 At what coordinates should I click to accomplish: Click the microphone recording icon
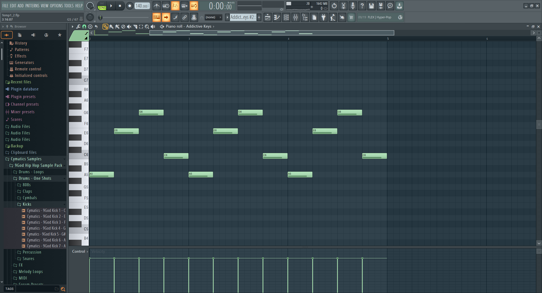coord(353,6)
